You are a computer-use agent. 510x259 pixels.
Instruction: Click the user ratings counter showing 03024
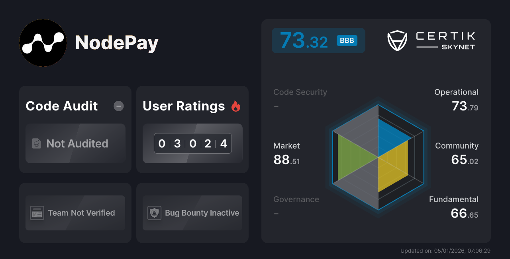tap(192, 143)
